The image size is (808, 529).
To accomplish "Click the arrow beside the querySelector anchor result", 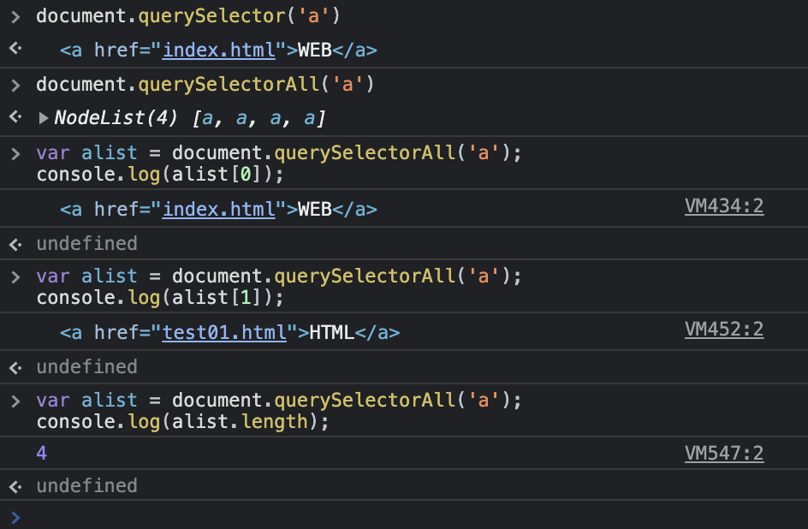I will tap(14, 49).
